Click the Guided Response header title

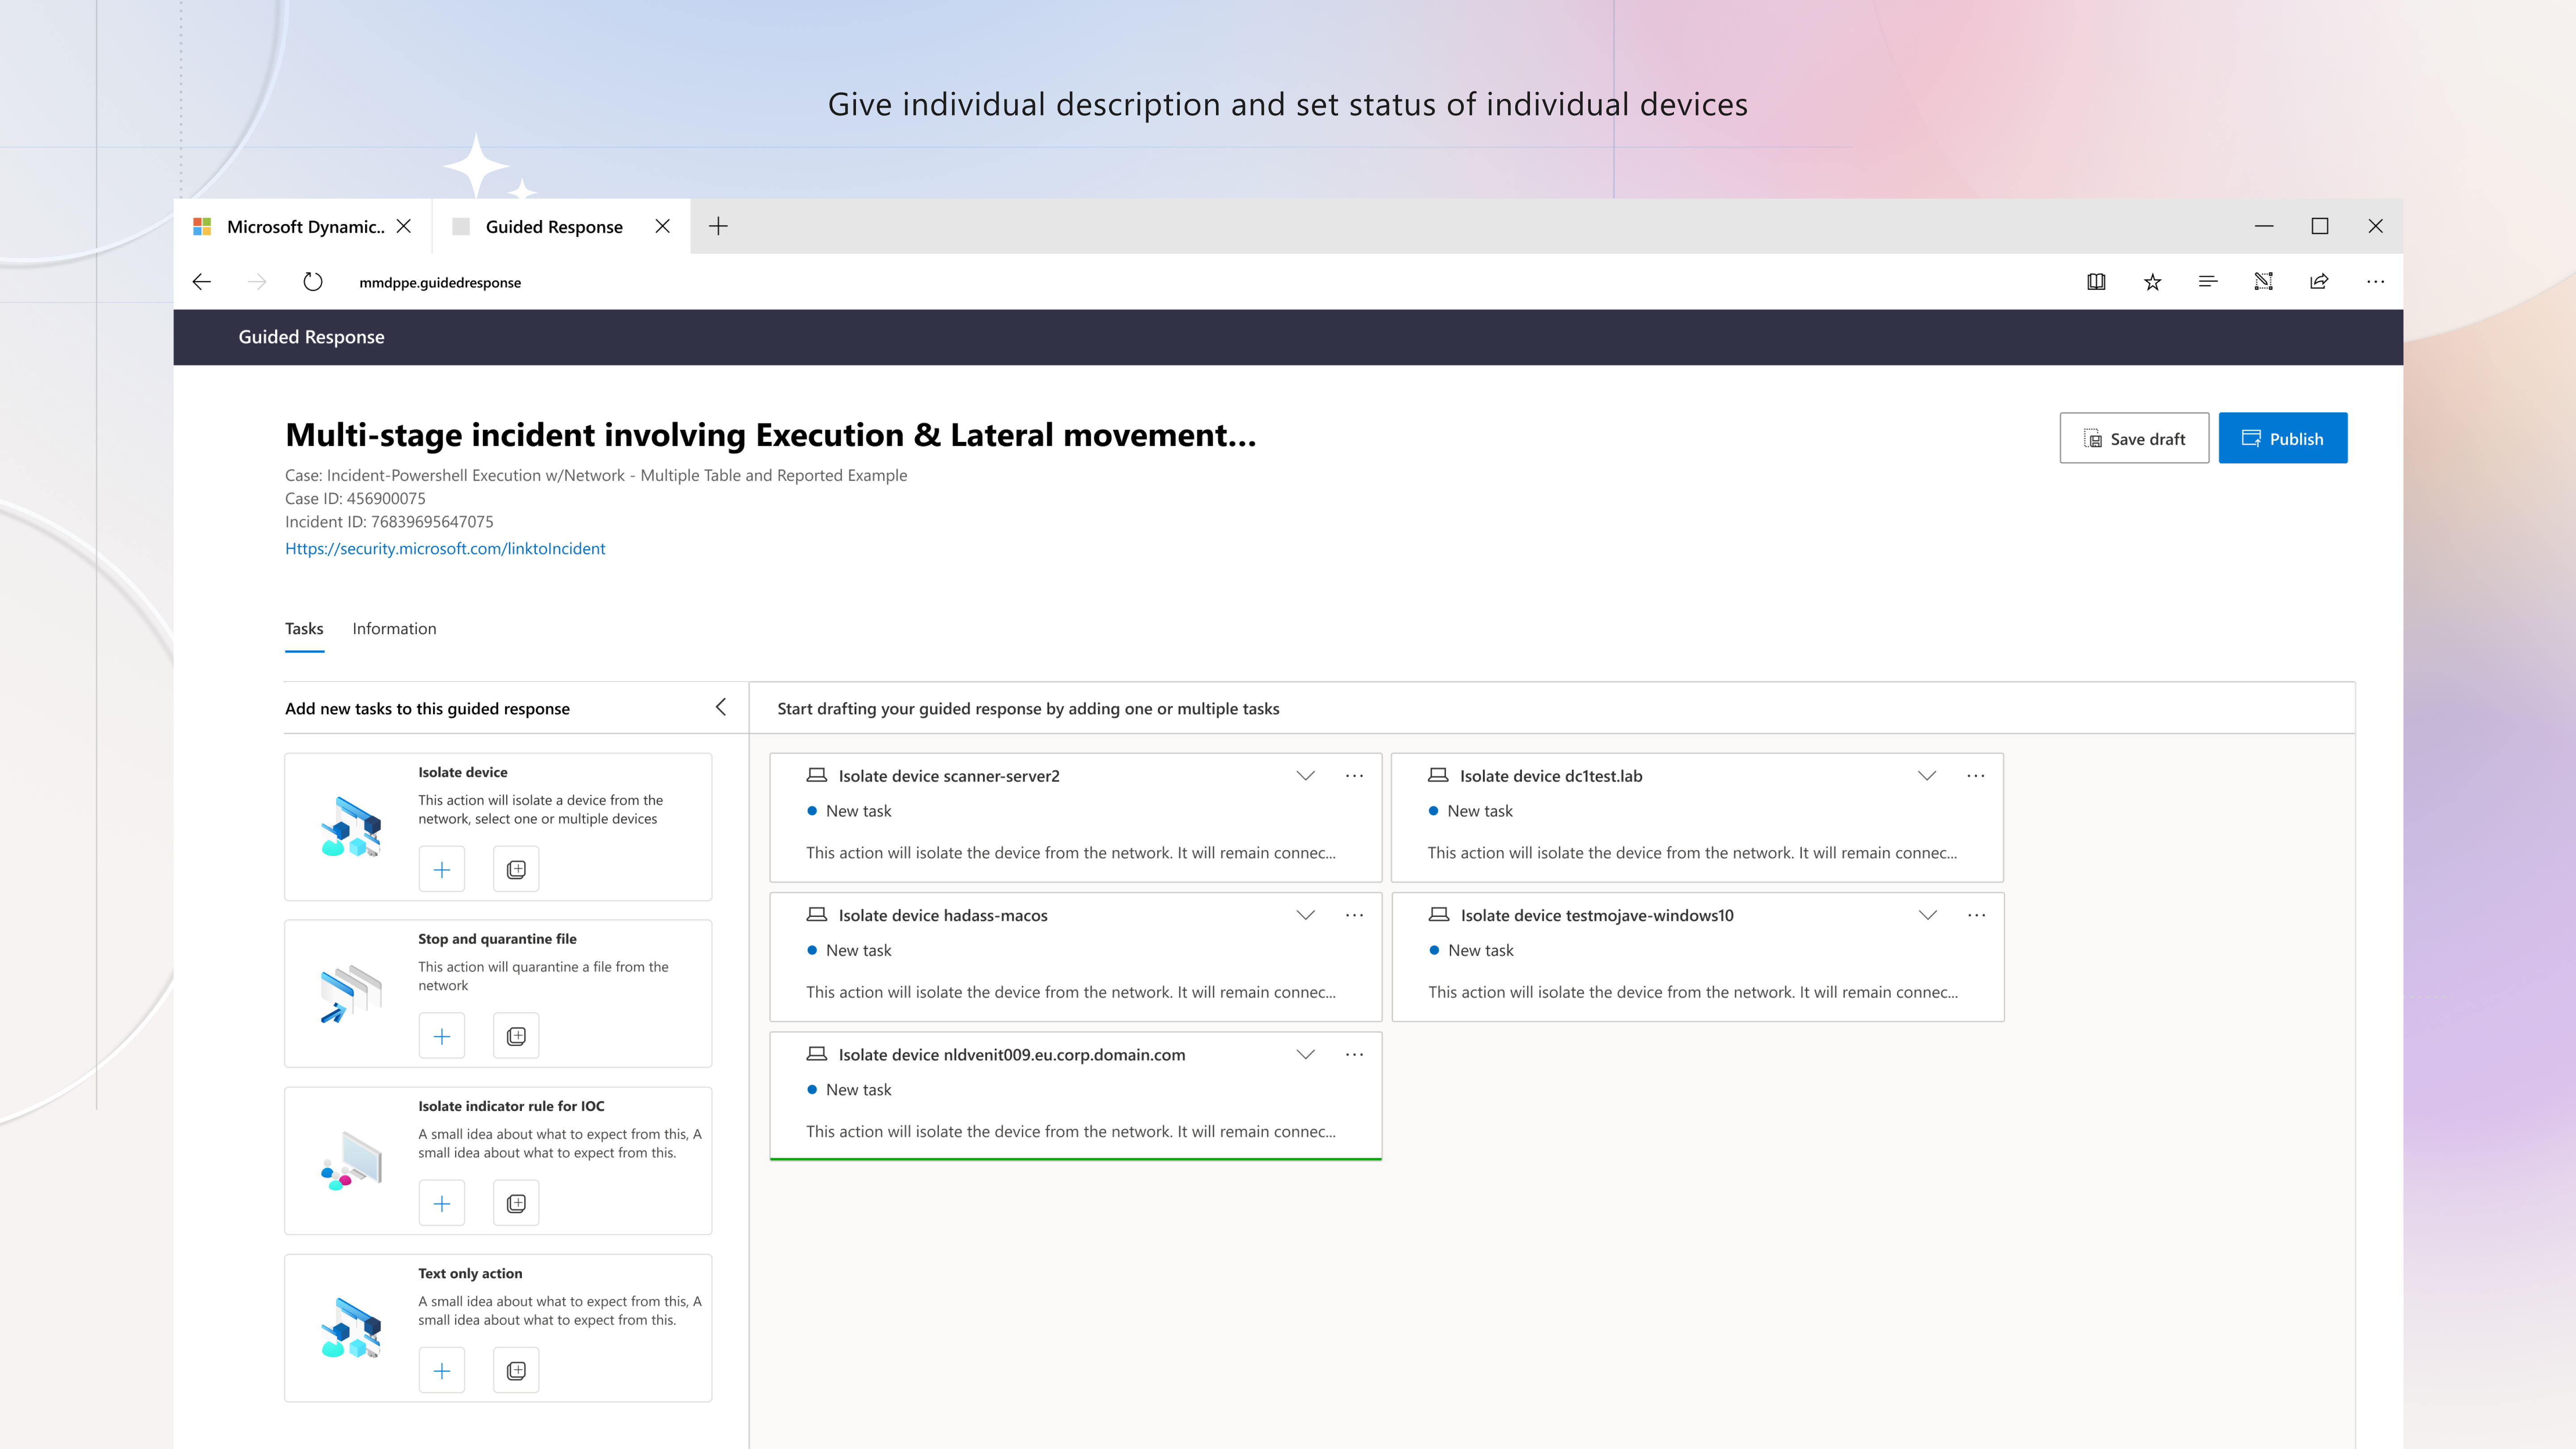click(x=311, y=337)
